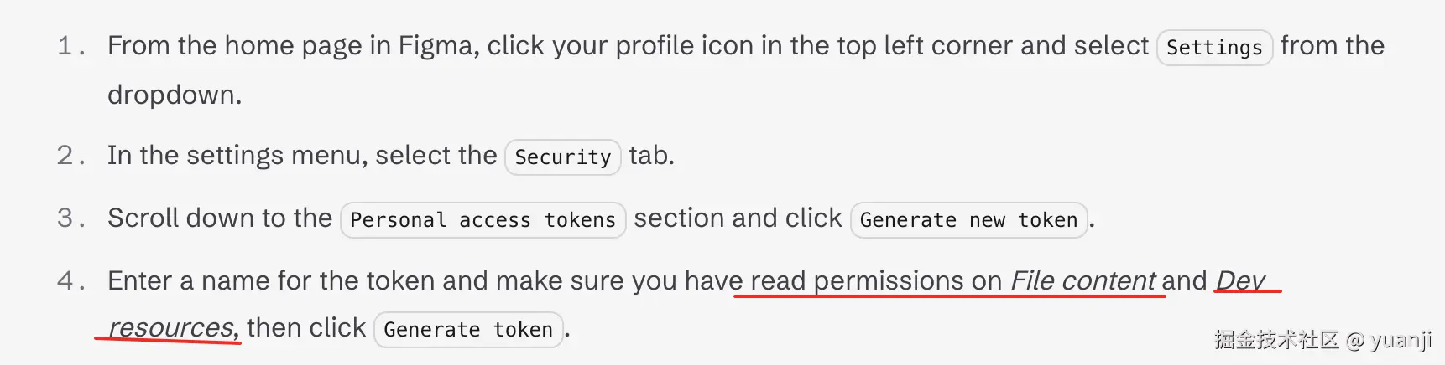
Task: Click the italic File content text
Action: (x=1083, y=280)
